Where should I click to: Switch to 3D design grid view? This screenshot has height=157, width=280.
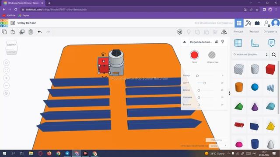239,23
